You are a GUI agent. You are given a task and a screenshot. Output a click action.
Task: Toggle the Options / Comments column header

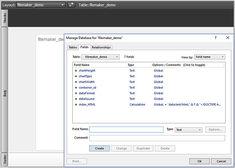click(179, 65)
